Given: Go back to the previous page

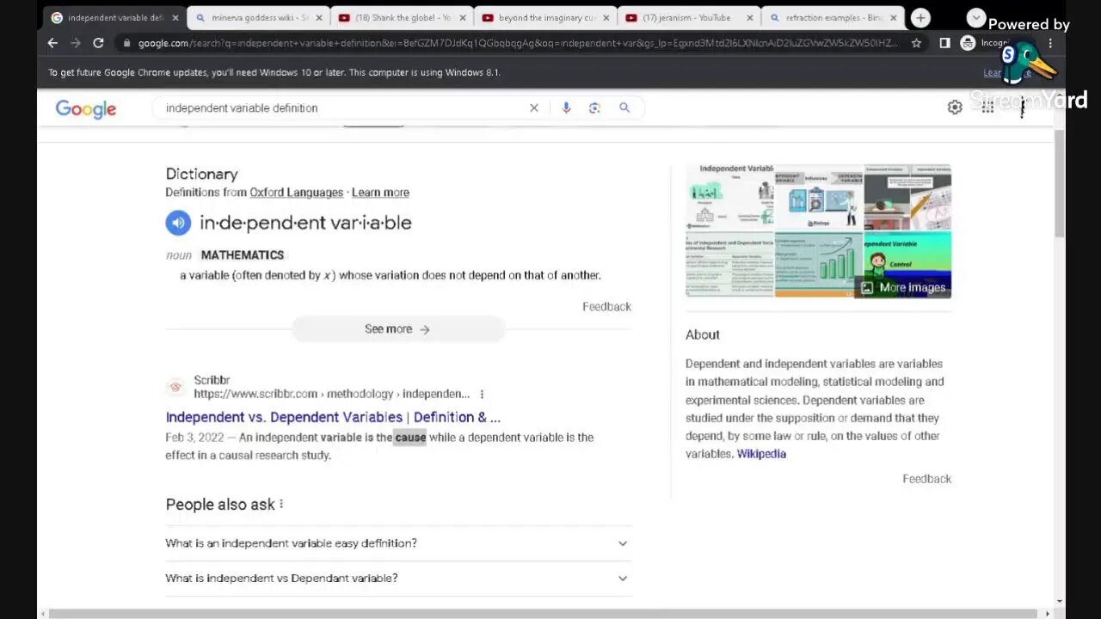Looking at the screenshot, I should [x=53, y=43].
